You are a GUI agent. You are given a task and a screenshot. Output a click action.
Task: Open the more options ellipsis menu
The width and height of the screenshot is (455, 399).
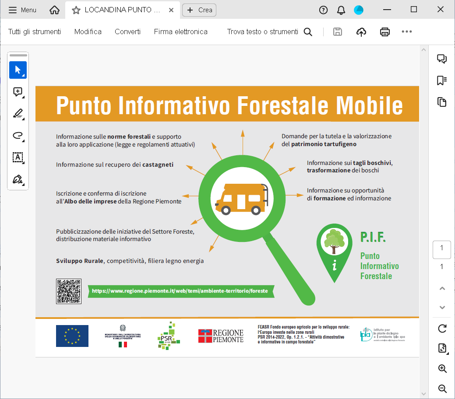[x=407, y=31]
